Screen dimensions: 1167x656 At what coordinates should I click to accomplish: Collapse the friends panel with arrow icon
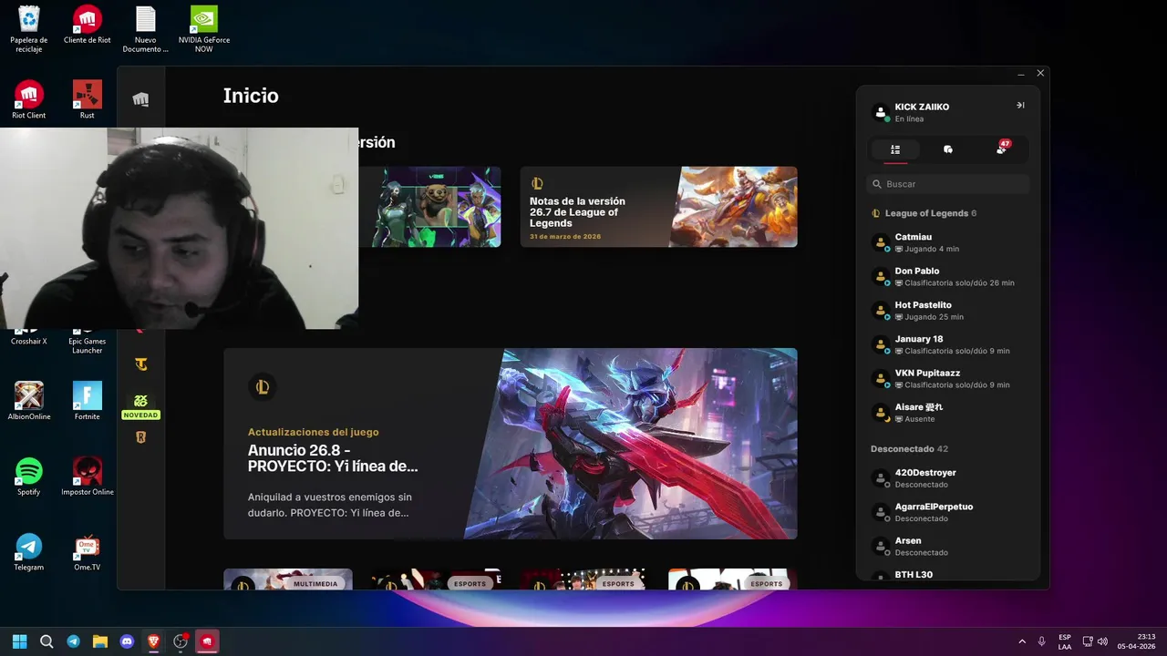(1020, 106)
